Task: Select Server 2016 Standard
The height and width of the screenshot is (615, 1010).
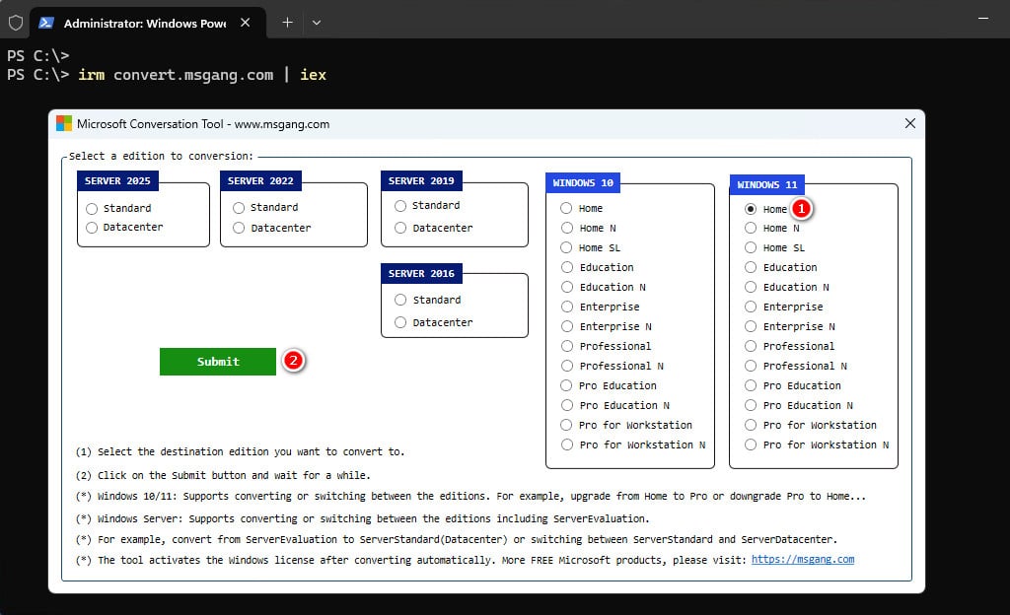Action: [428, 300]
